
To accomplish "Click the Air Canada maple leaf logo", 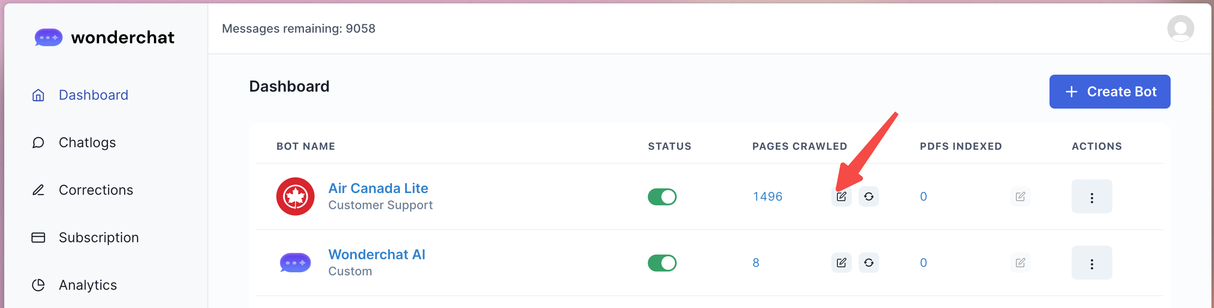I will coord(295,196).
